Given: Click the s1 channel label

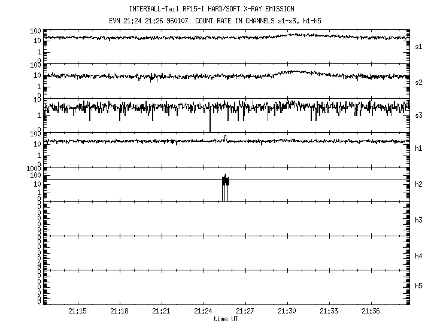Looking at the screenshot, I should (x=420, y=46).
